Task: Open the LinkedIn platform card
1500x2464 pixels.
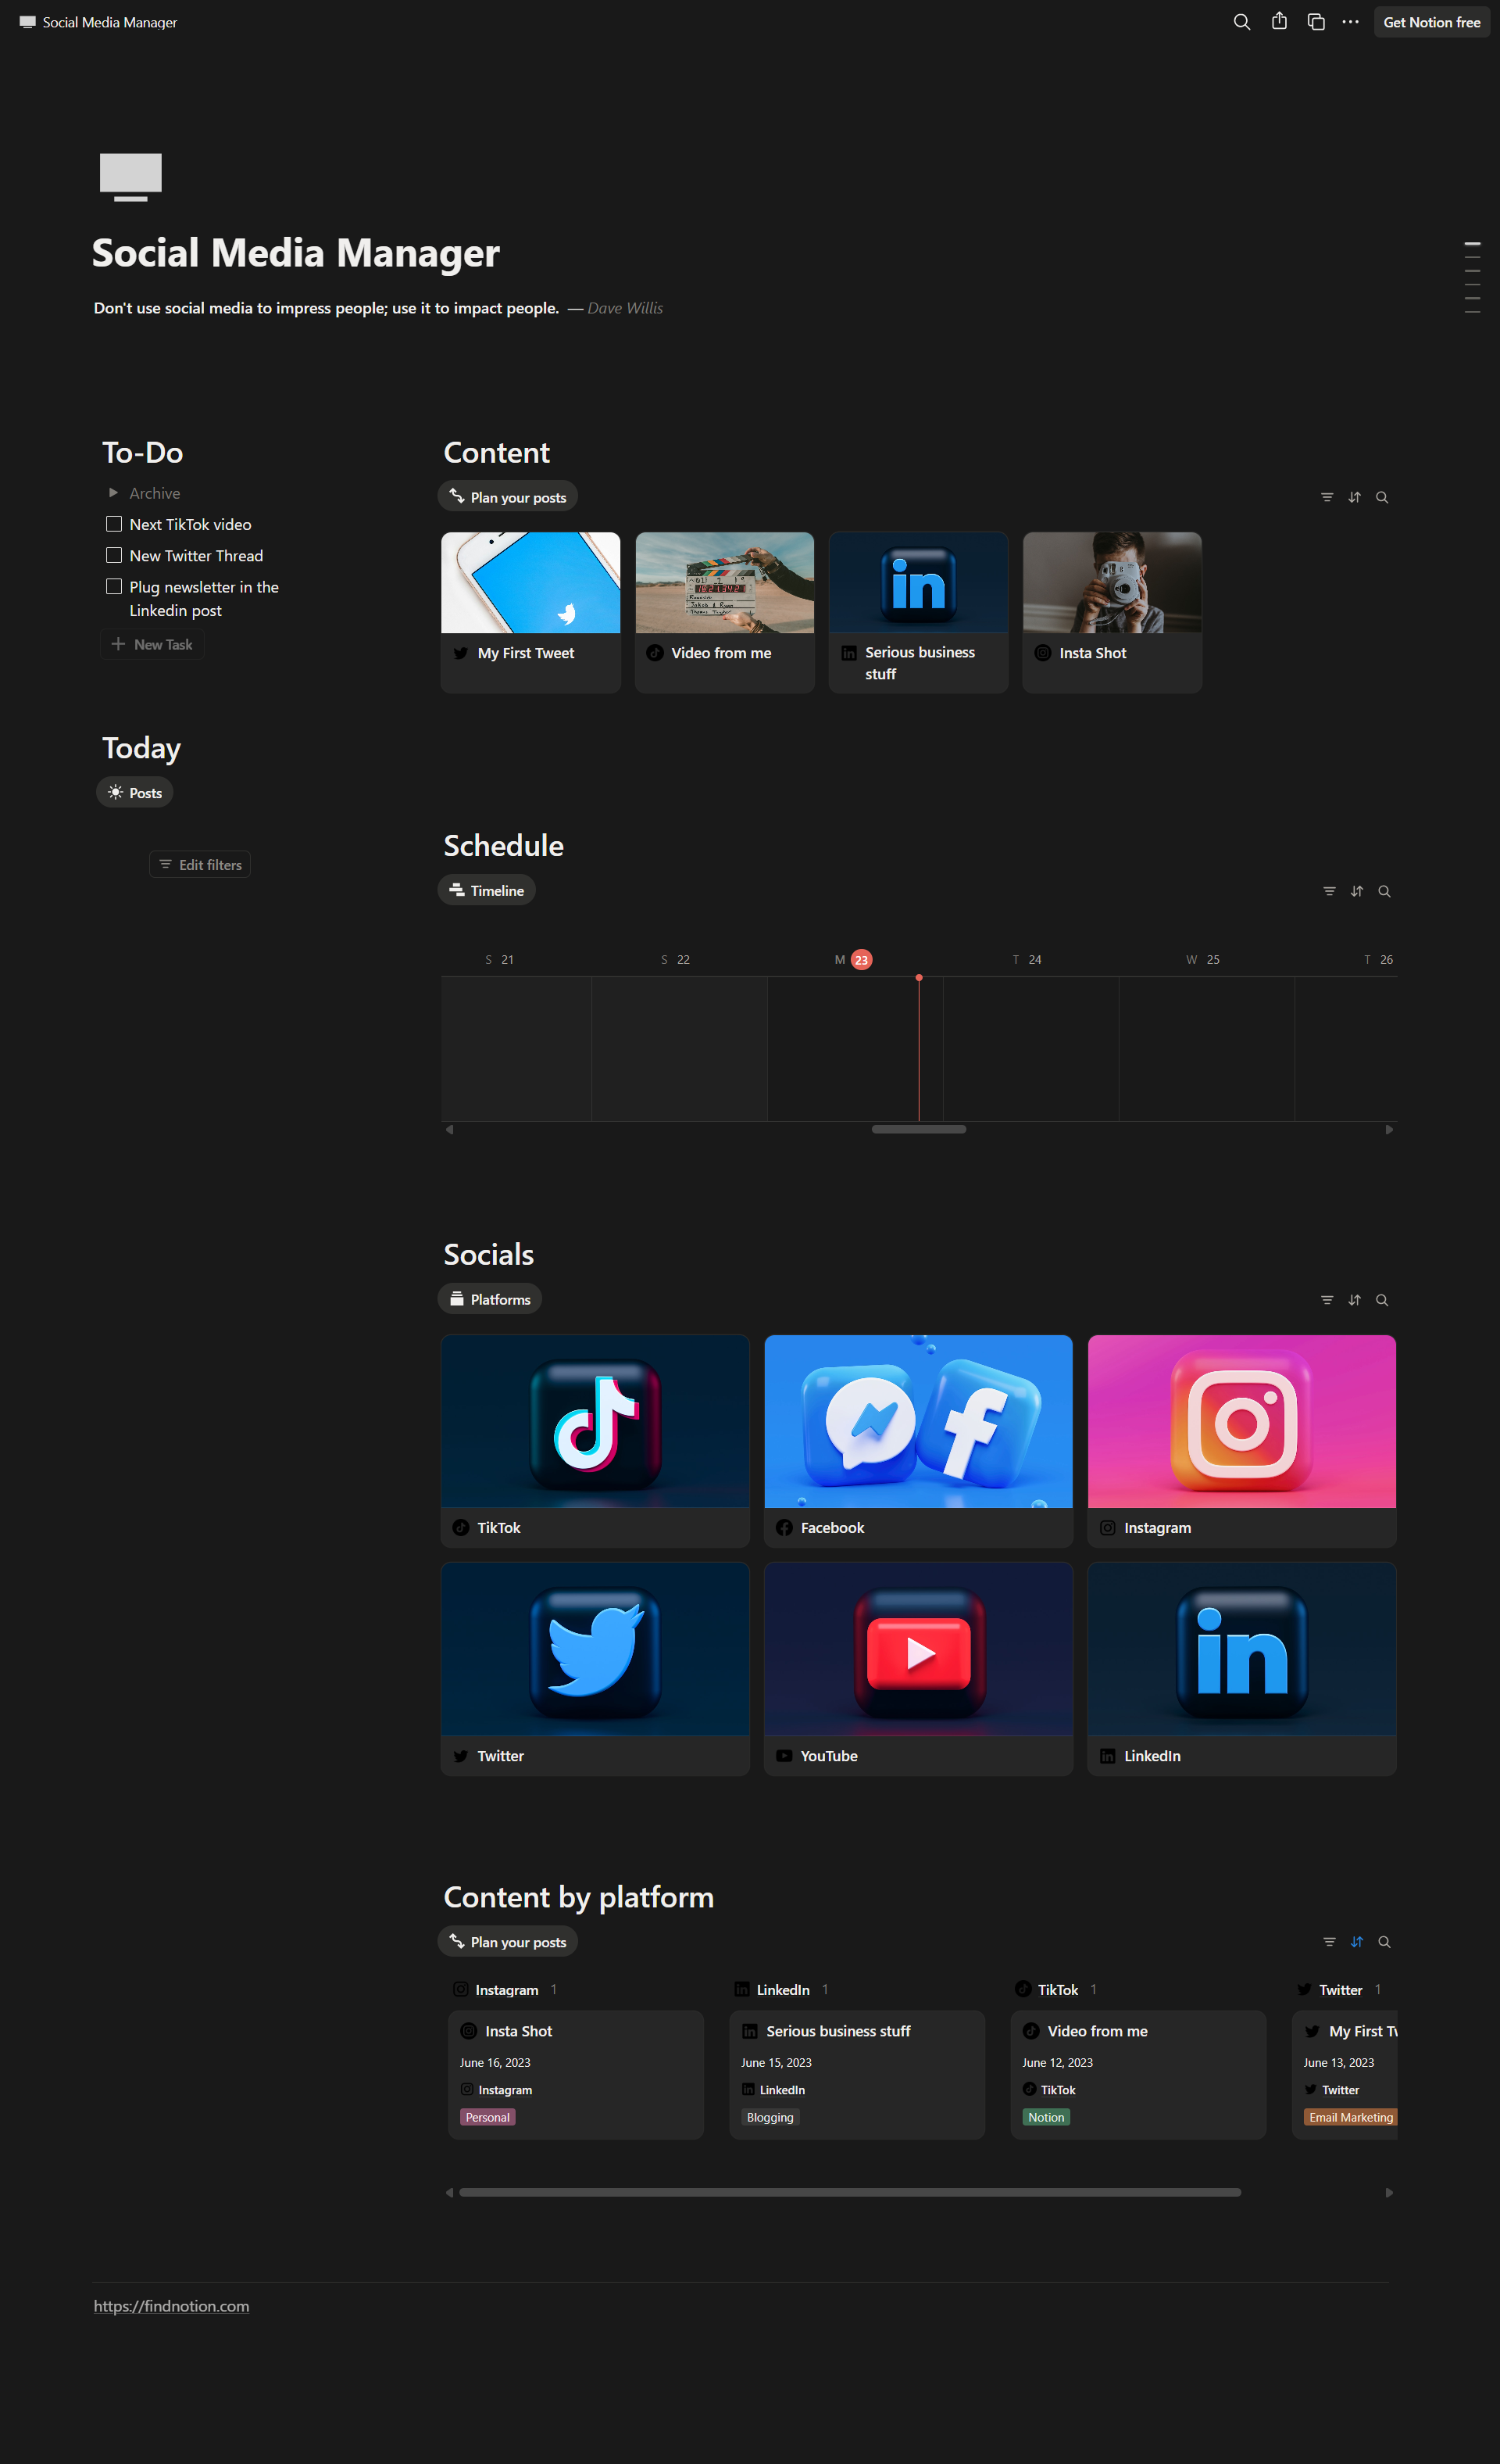Action: [x=1242, y=1669]
